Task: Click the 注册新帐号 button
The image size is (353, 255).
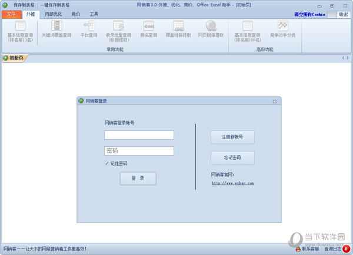Action: click(232, 137)
